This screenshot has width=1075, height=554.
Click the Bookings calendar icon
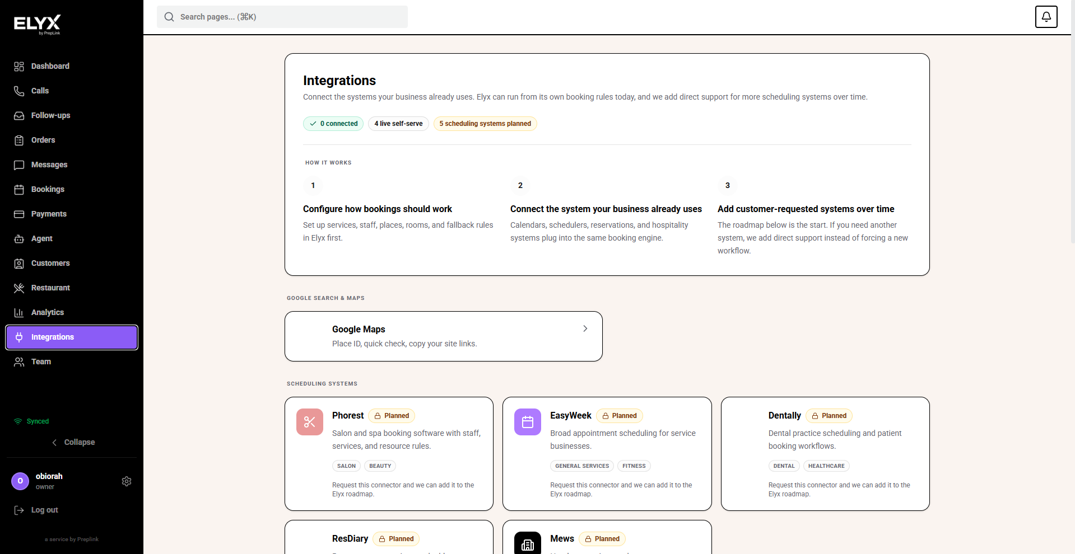tap(19, 190)
